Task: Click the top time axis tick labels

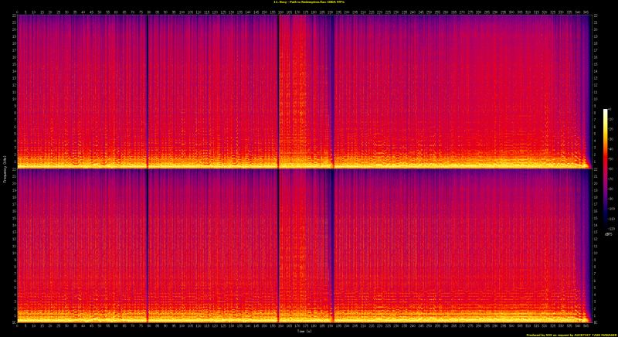Action: pyautogui.click(x=302, y=11)
